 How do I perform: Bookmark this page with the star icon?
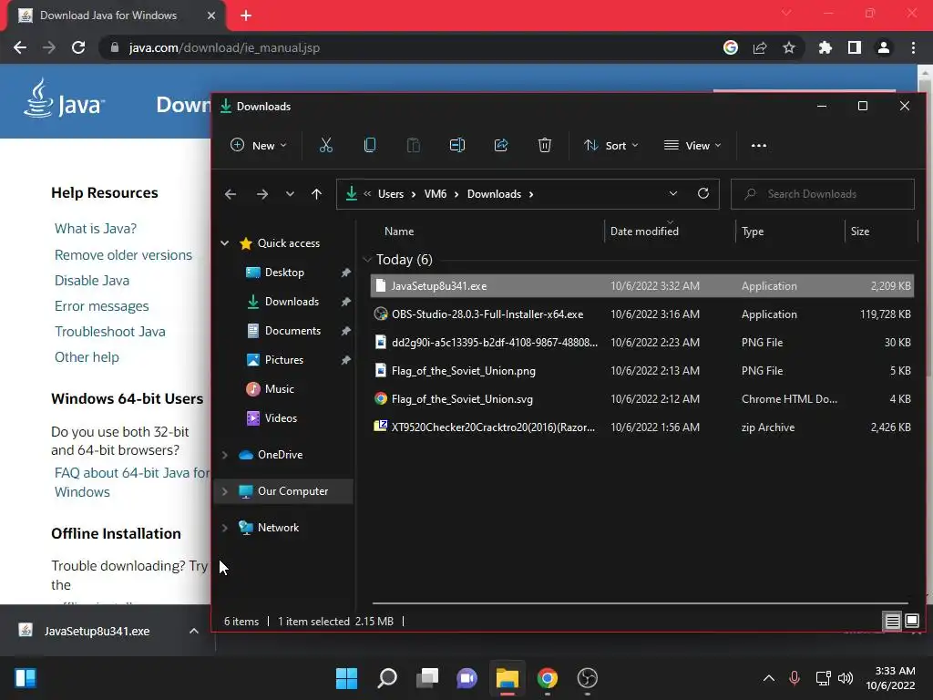[x=789, y=47]
